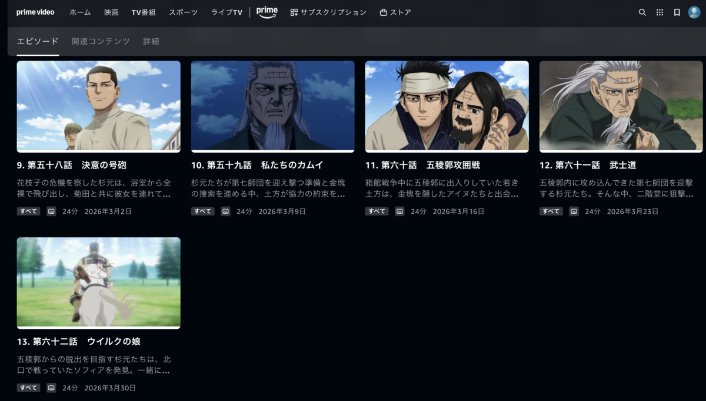Open the スポーツ menu item

(183, 12)
